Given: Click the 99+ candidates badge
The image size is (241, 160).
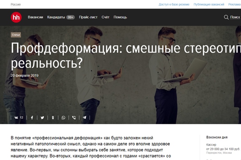Looking at the screenshot, I should (70, 17).
